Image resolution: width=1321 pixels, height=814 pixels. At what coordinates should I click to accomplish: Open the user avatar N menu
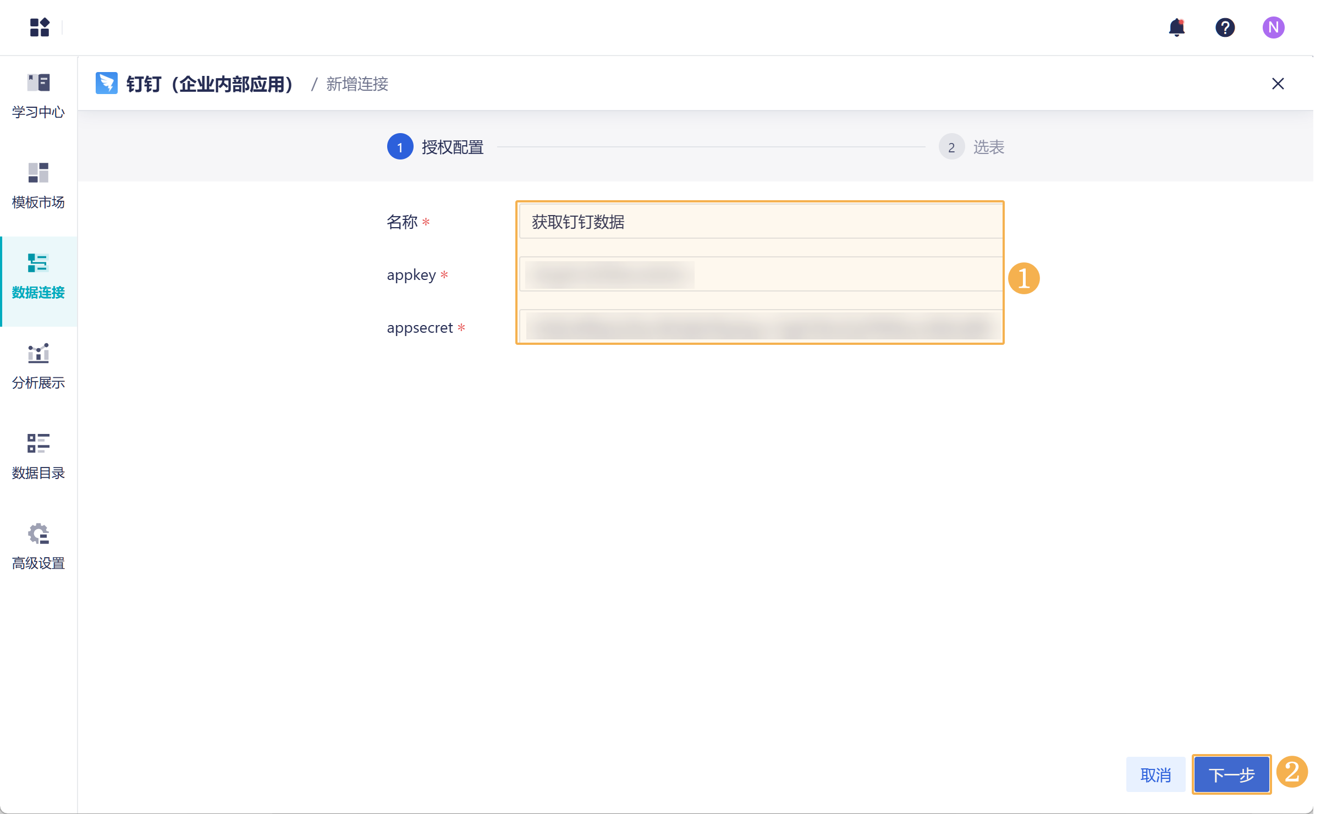click(x=1273, y=27)
